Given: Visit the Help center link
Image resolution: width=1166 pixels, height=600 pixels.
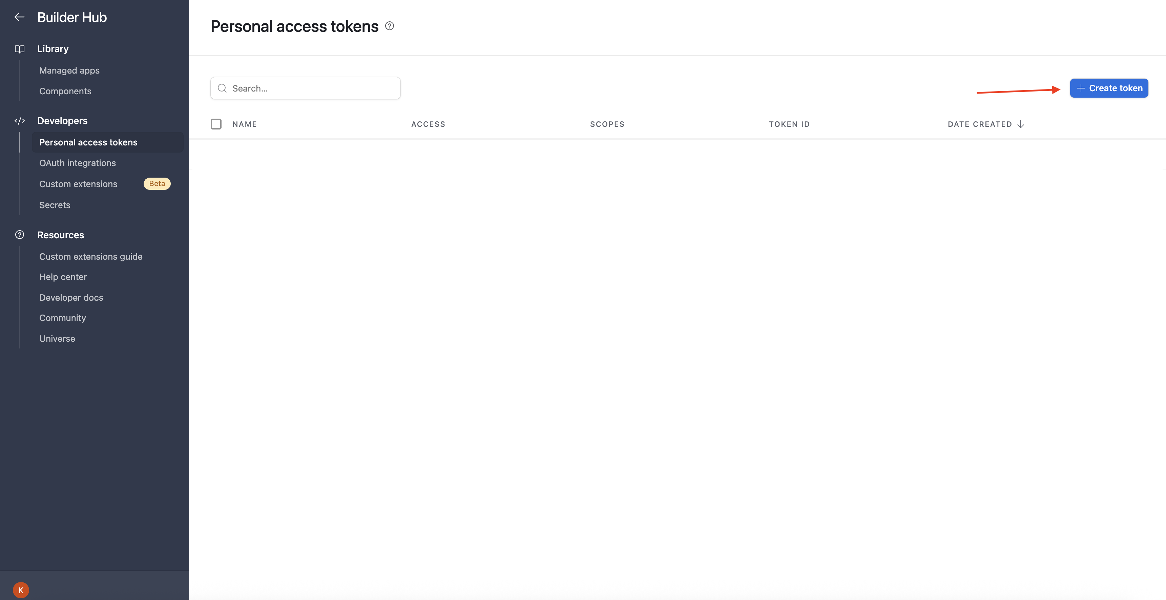Looking at the screenshot, I should tap(63, 277).
